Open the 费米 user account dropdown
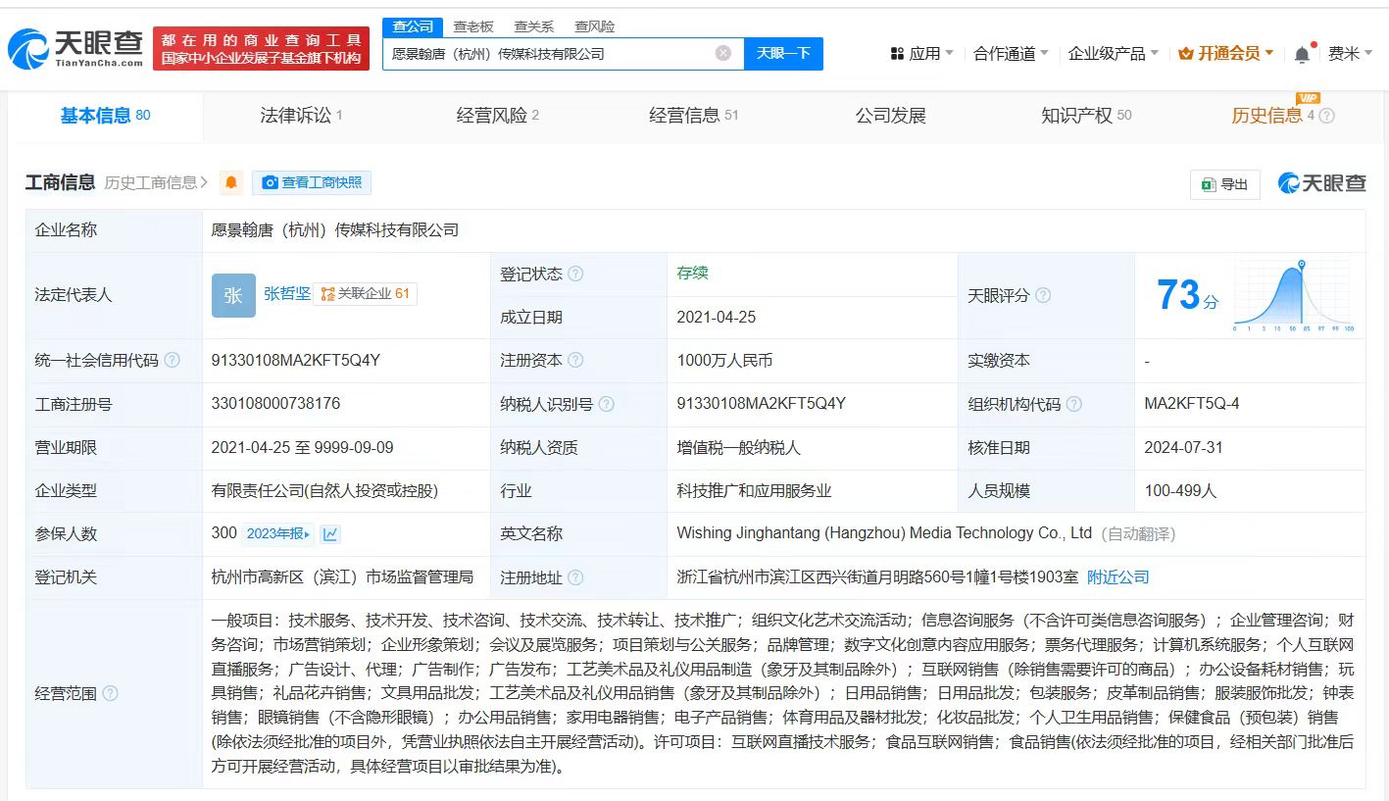 point(1351,53)
